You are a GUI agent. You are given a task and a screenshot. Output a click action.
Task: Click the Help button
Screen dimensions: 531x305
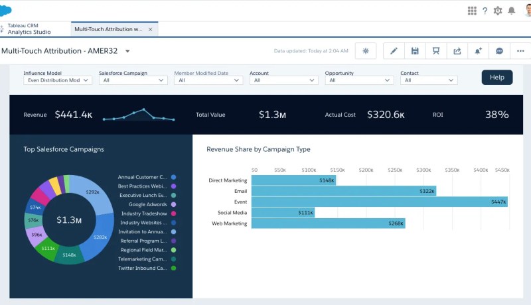pyautogui.click(x=496, y=77)
